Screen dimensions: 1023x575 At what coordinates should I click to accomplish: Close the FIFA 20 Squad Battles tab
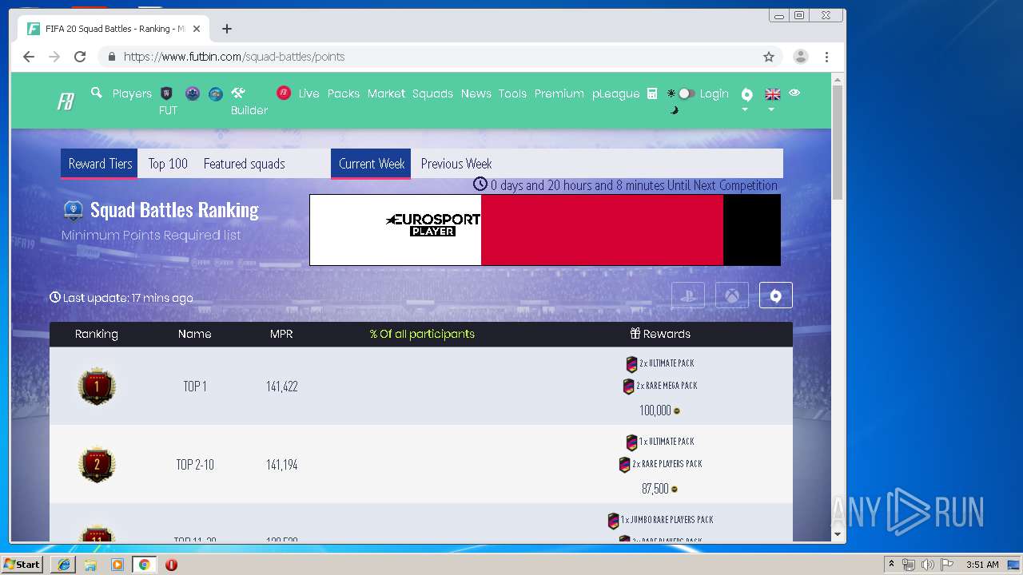pos(197,29)
